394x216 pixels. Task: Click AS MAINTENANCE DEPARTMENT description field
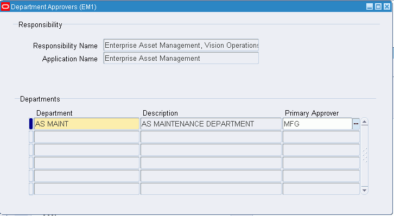[x=211, y=124]
